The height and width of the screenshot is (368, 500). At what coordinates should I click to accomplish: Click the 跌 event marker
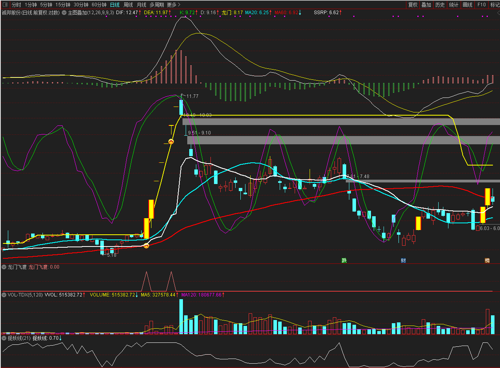pos(344,260)
